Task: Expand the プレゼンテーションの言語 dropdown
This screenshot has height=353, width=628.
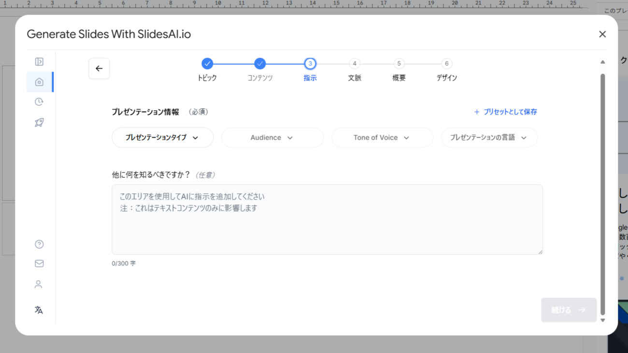Action: (x=489, y=138)
